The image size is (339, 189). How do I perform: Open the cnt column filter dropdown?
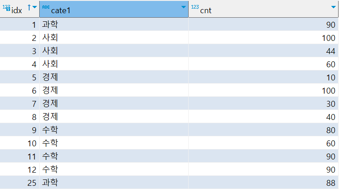pos(334,7)
